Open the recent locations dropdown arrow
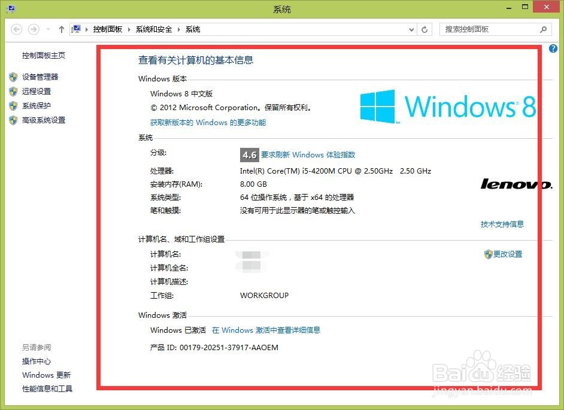 tap(48, 29)
